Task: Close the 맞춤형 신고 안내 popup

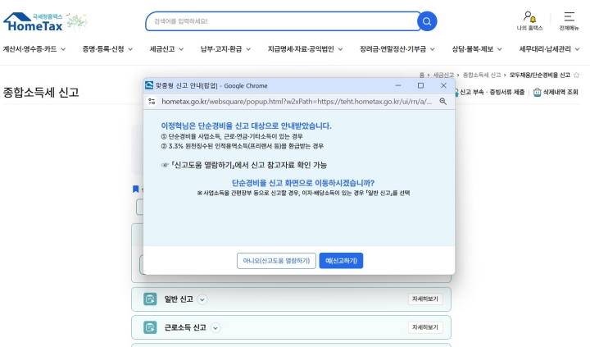Action: 443,85
